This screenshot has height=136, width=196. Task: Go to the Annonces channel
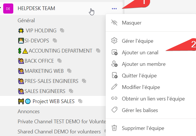(x=29, y=111)
